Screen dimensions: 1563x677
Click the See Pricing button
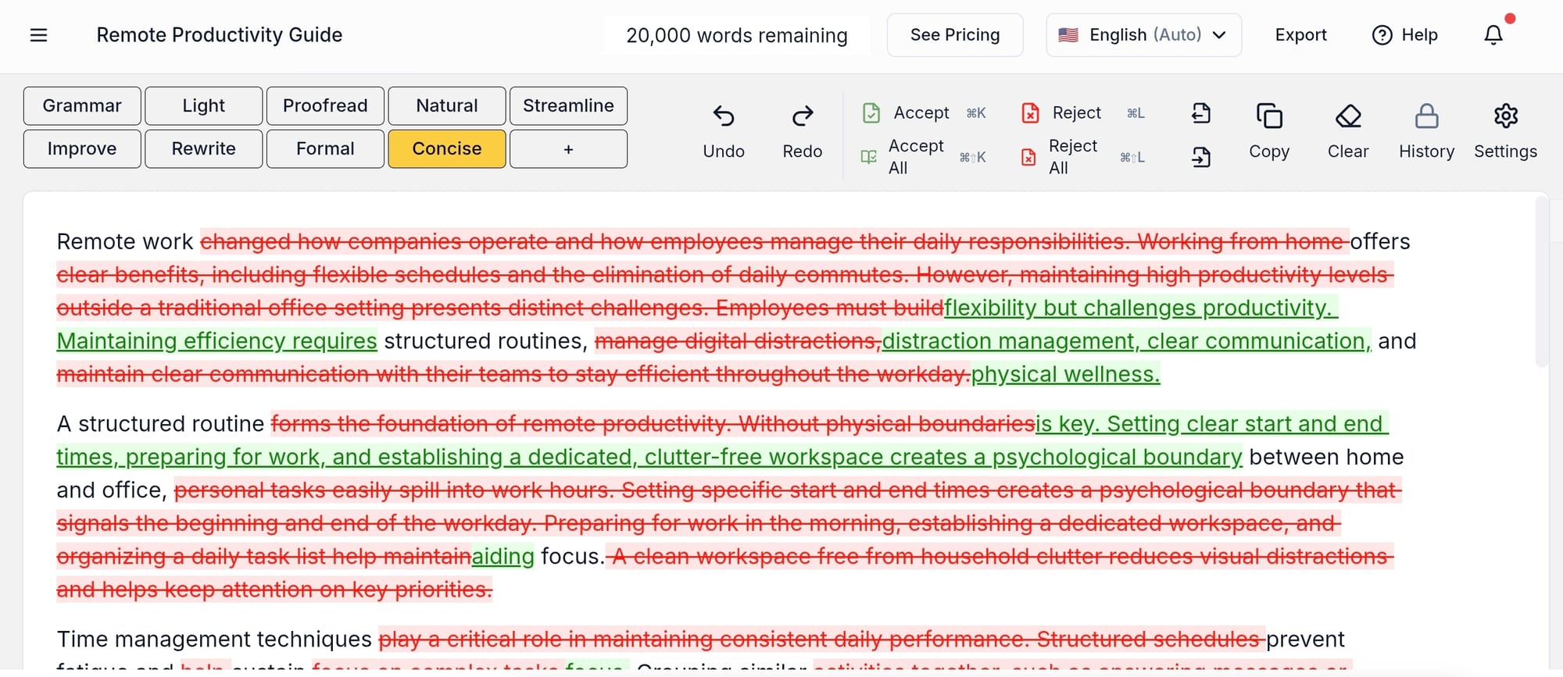[x=955, y=35]
